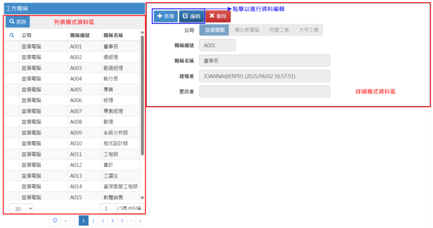This screenshot has width=433, height=228.
Task: Open the rows-per-page dropdown showing 20
Action: (21, 209)
